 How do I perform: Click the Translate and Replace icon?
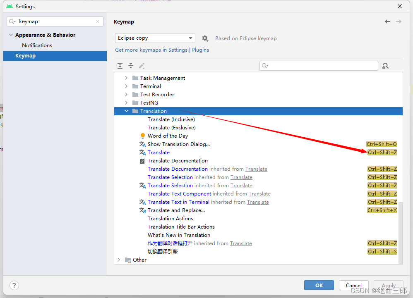pos(142,210)
